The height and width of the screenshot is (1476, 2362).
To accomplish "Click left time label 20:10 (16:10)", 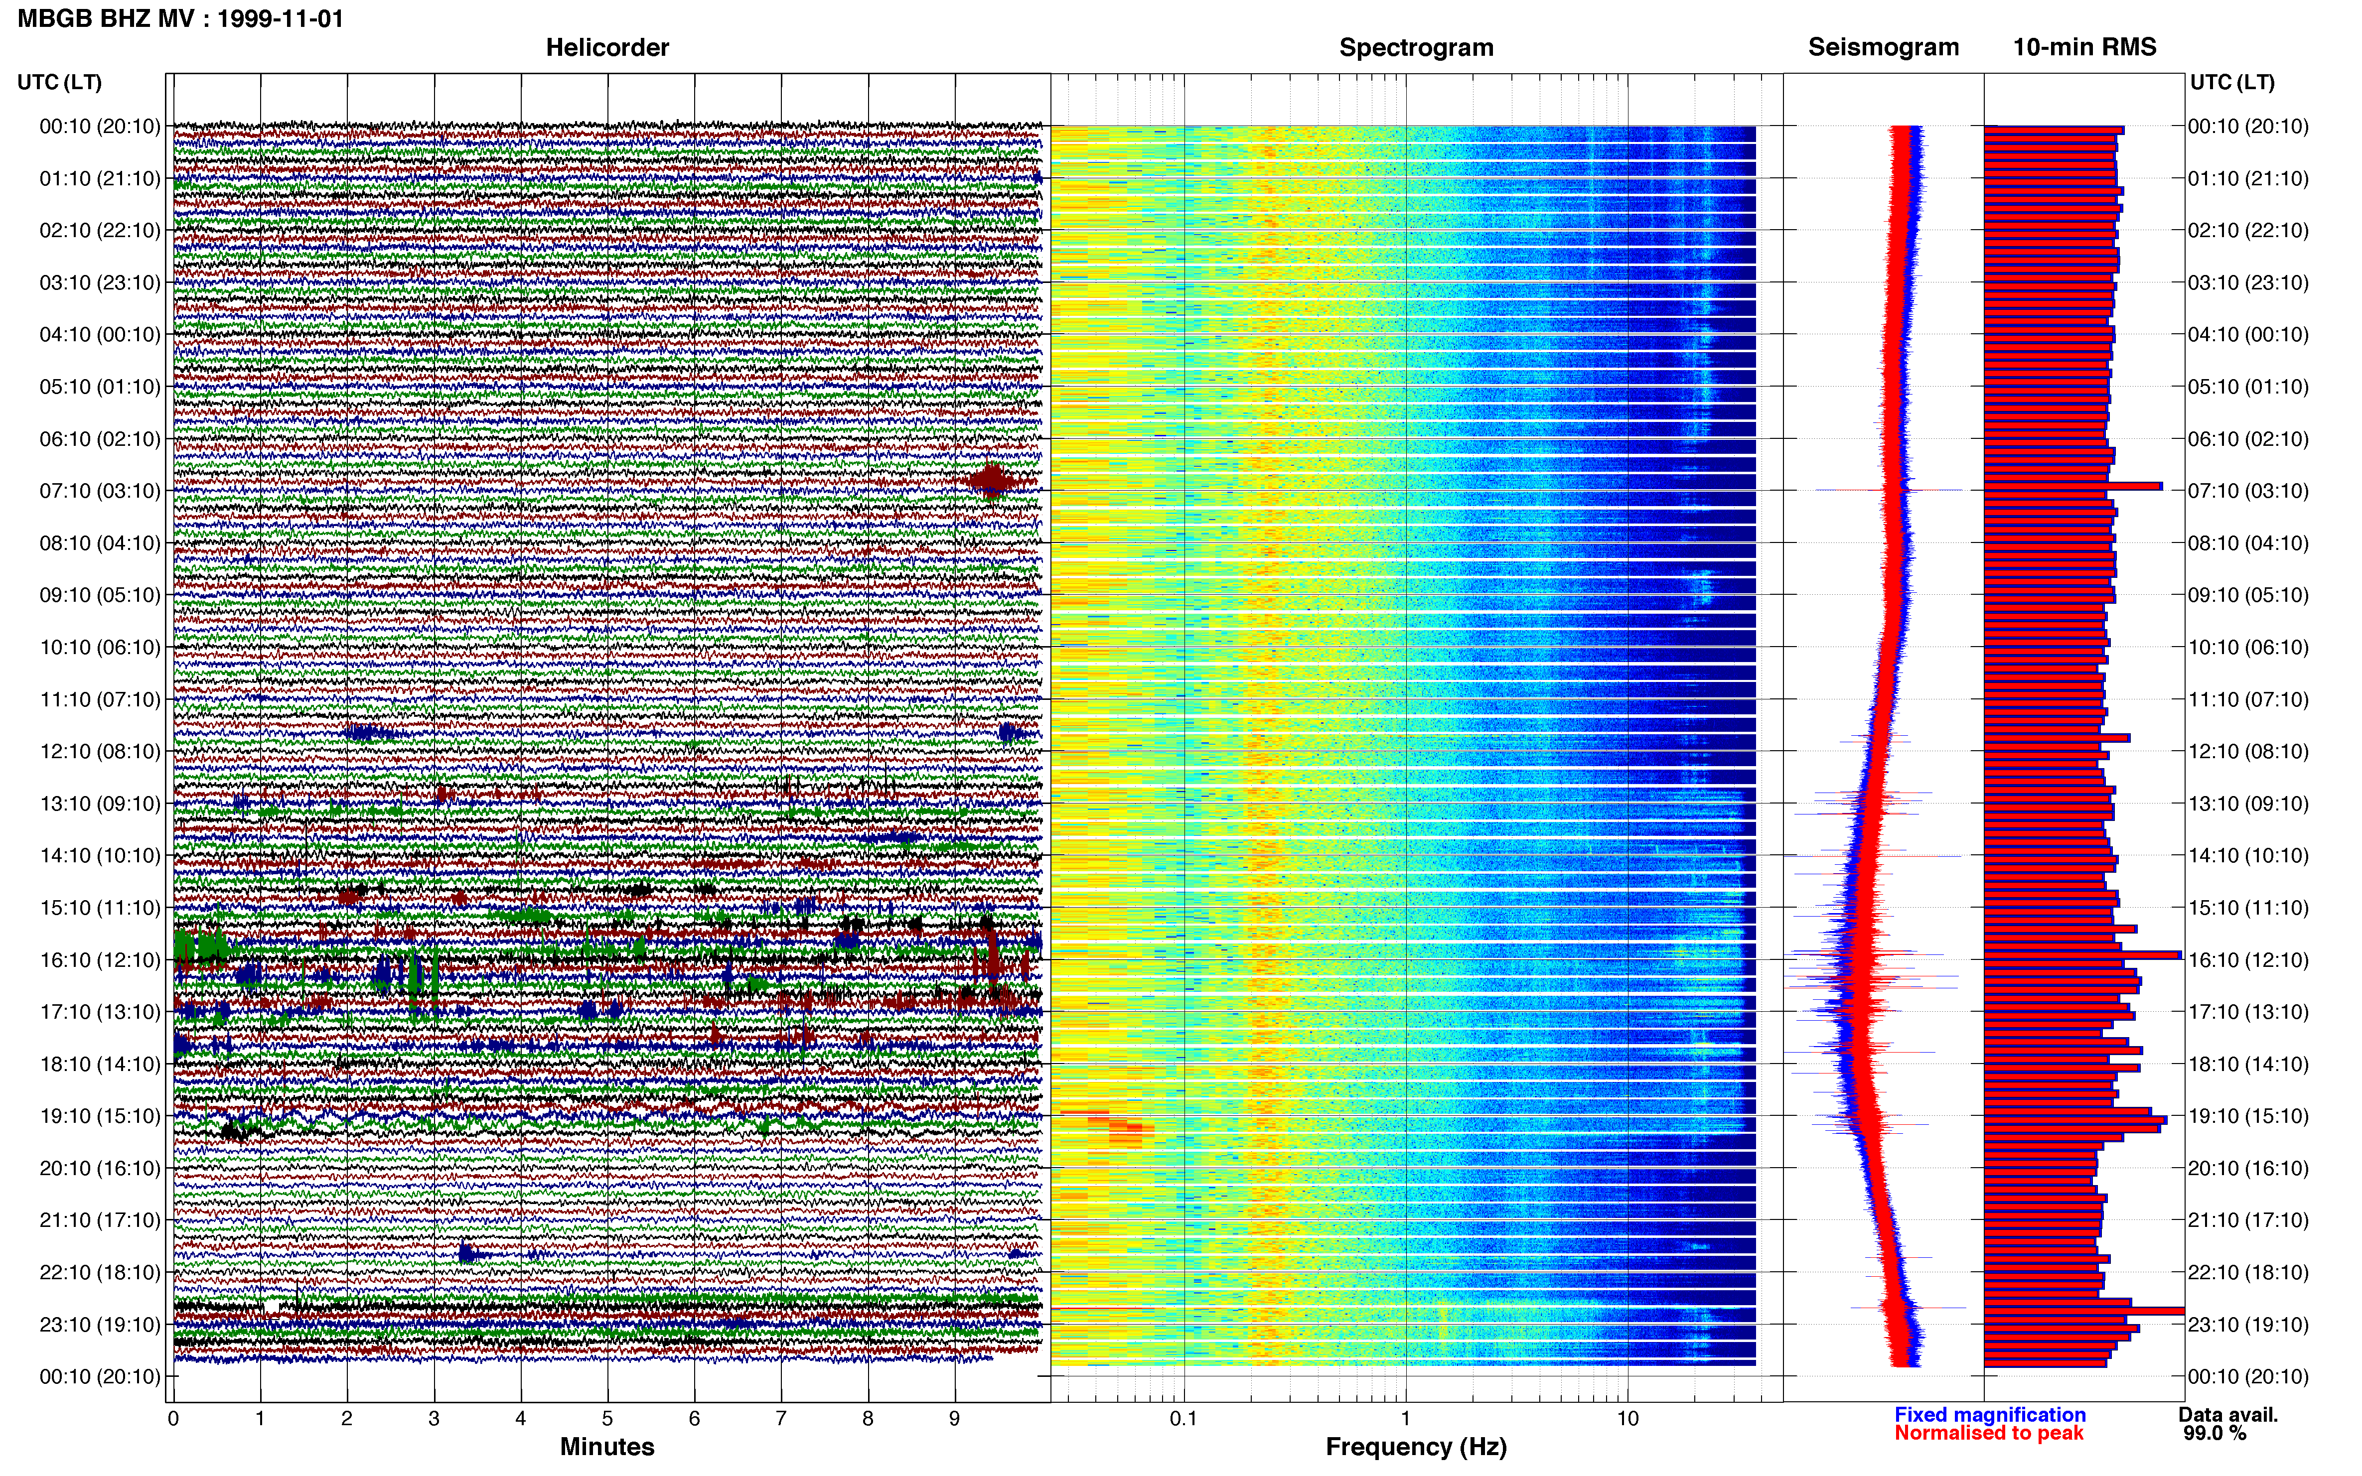I will point(100,1168).
